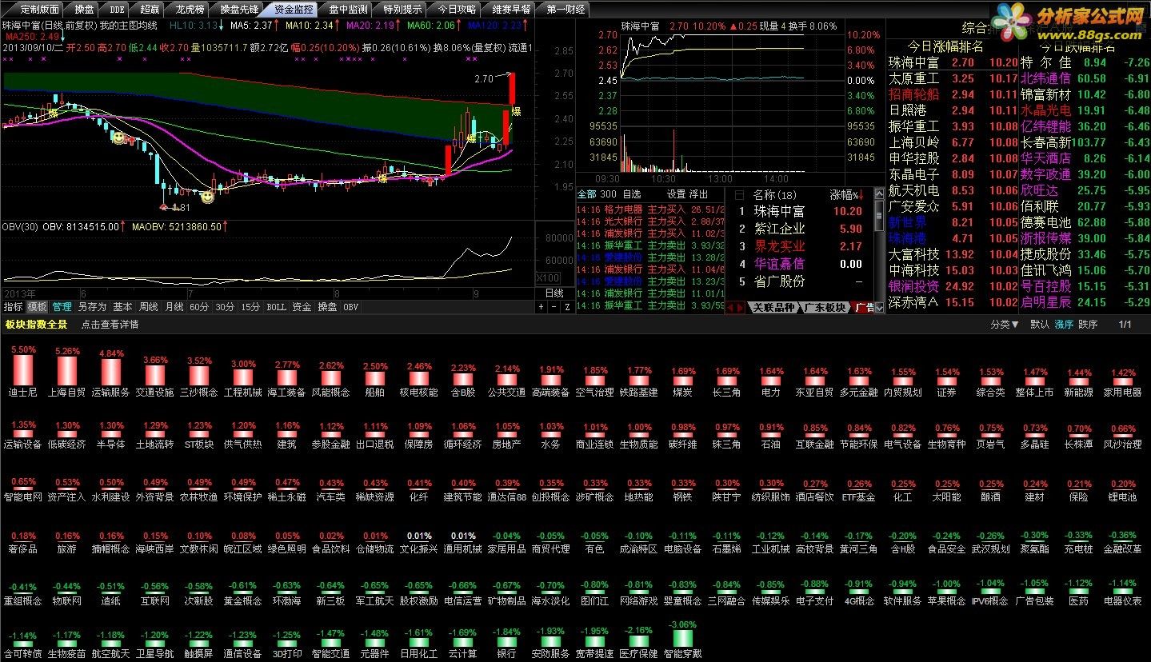
Task: Toggle the 全部 filter in fund monitor
Action: 586,194
